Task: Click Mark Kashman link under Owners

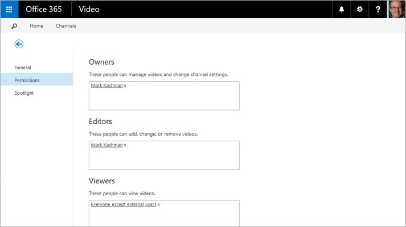Action: click(106, 85)
